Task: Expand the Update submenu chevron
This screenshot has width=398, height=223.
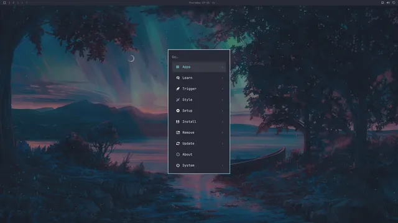Action: pos(223,144)
